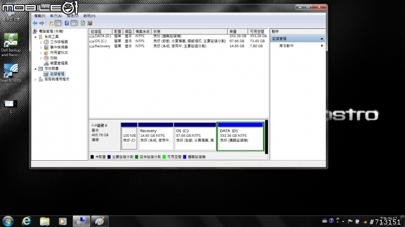Toggle the show/hide console tree toolbar icon
This screenshot has height=227, width=405.
[x=58, y=23]
